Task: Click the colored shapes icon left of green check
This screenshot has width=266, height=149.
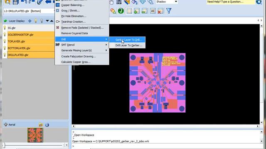Action: click(x=113, y=11)
